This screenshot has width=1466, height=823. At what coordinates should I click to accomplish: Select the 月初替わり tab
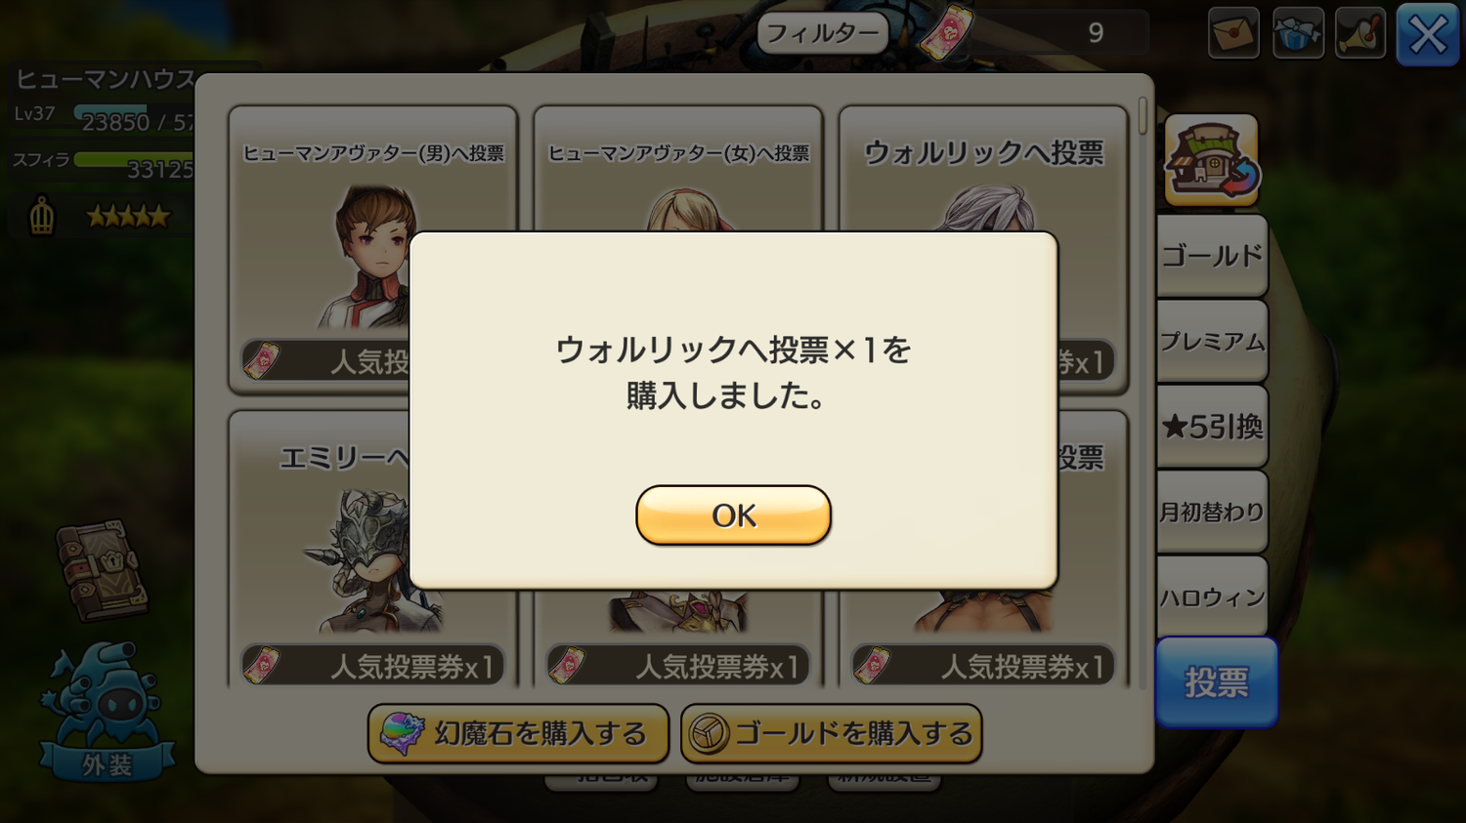click(1212, 512)
